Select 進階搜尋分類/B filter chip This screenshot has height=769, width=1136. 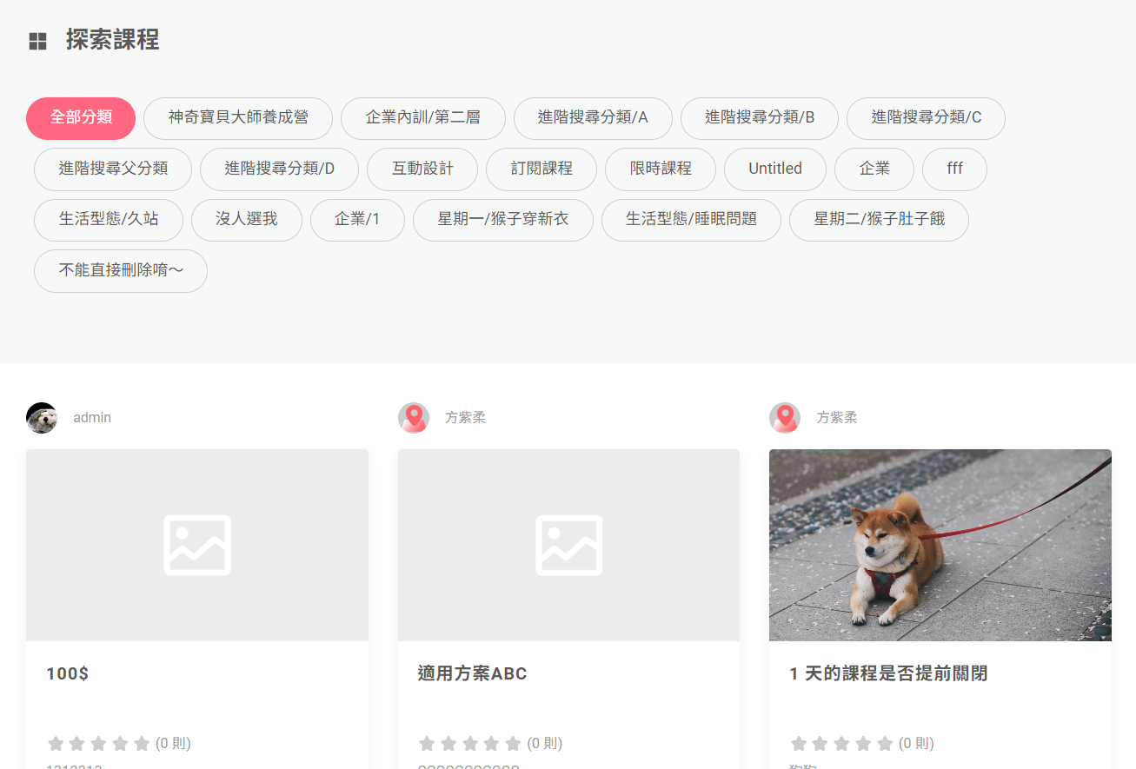(760, 118)
